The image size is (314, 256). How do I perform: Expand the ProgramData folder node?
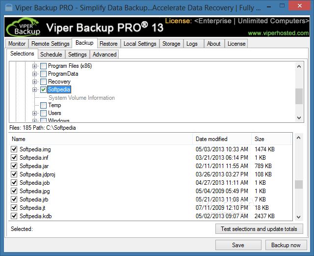coord(34,74)
